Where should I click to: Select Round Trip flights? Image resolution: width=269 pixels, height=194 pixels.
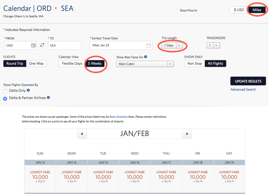click(x=15, y=64)
